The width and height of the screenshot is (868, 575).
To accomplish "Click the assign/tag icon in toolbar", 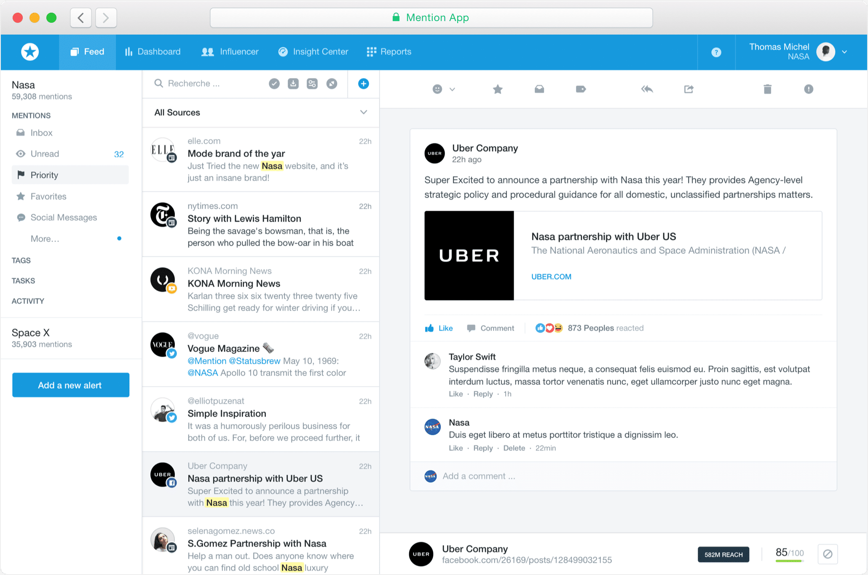I will pos(580,89).
